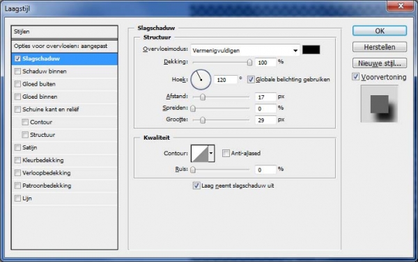This screenshot has width=418, height=262.
Task: Close the Laagstijl dialog
Action: pyautogui.click(x=401, y=6)
